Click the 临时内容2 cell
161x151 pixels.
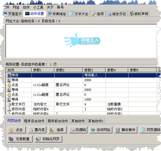tap(117, 109)
